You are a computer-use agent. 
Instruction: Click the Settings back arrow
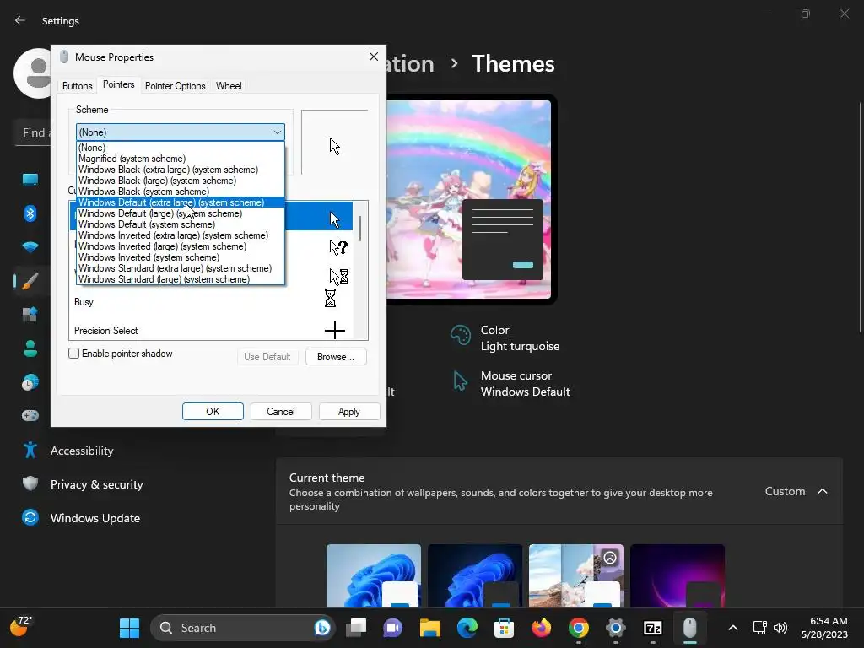[x=20, y=20]
